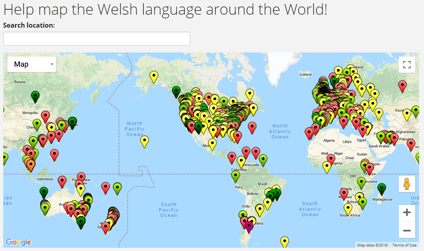Open the Terms of Use link
Screen dimensions: 424x251
point(404,245)
